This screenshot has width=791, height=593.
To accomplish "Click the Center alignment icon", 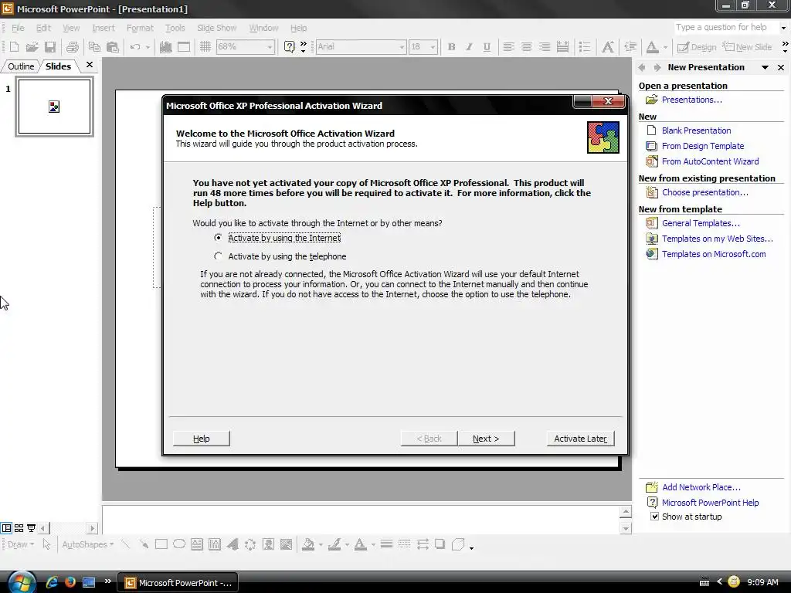I will [x=526, y=47].
